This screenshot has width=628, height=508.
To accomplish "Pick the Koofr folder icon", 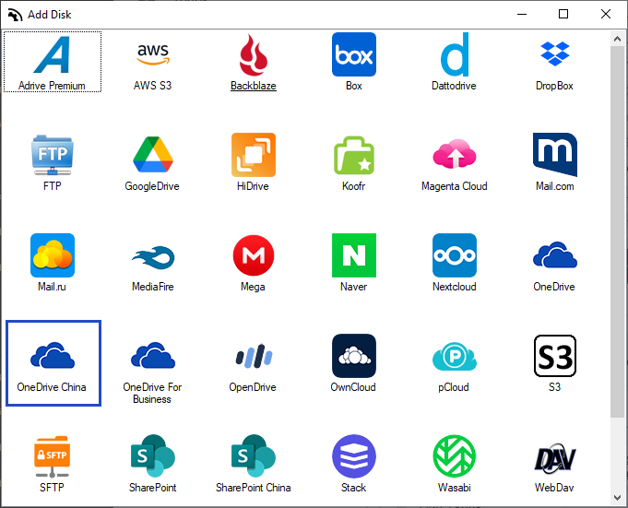I will [x=354, y=155].
